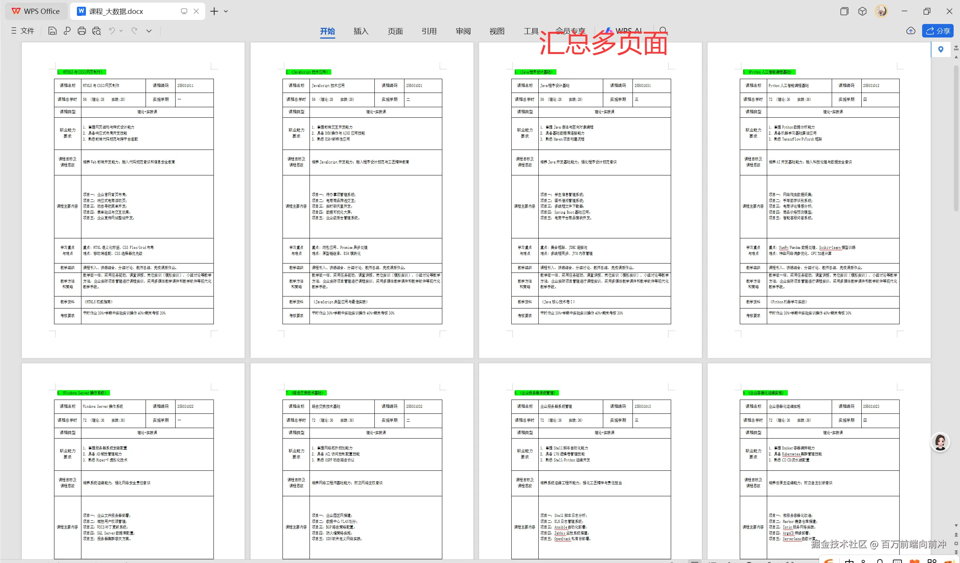960x563 pixels.
Task: Open Print Preview icon
Action: tap(96, 31)
